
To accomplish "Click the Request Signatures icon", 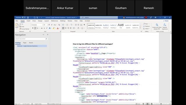I will coord(165,27).
